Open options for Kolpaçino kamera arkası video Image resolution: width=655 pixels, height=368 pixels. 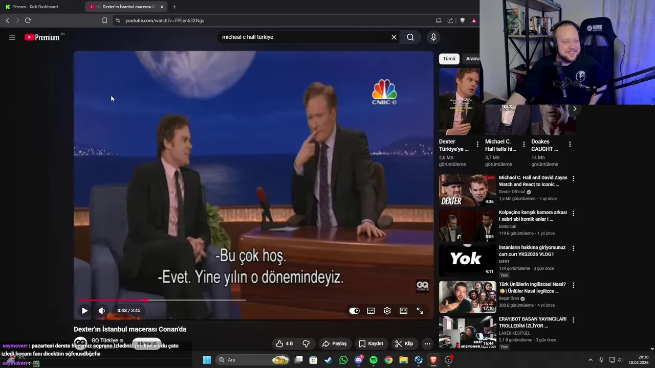[x=573, y=213]
